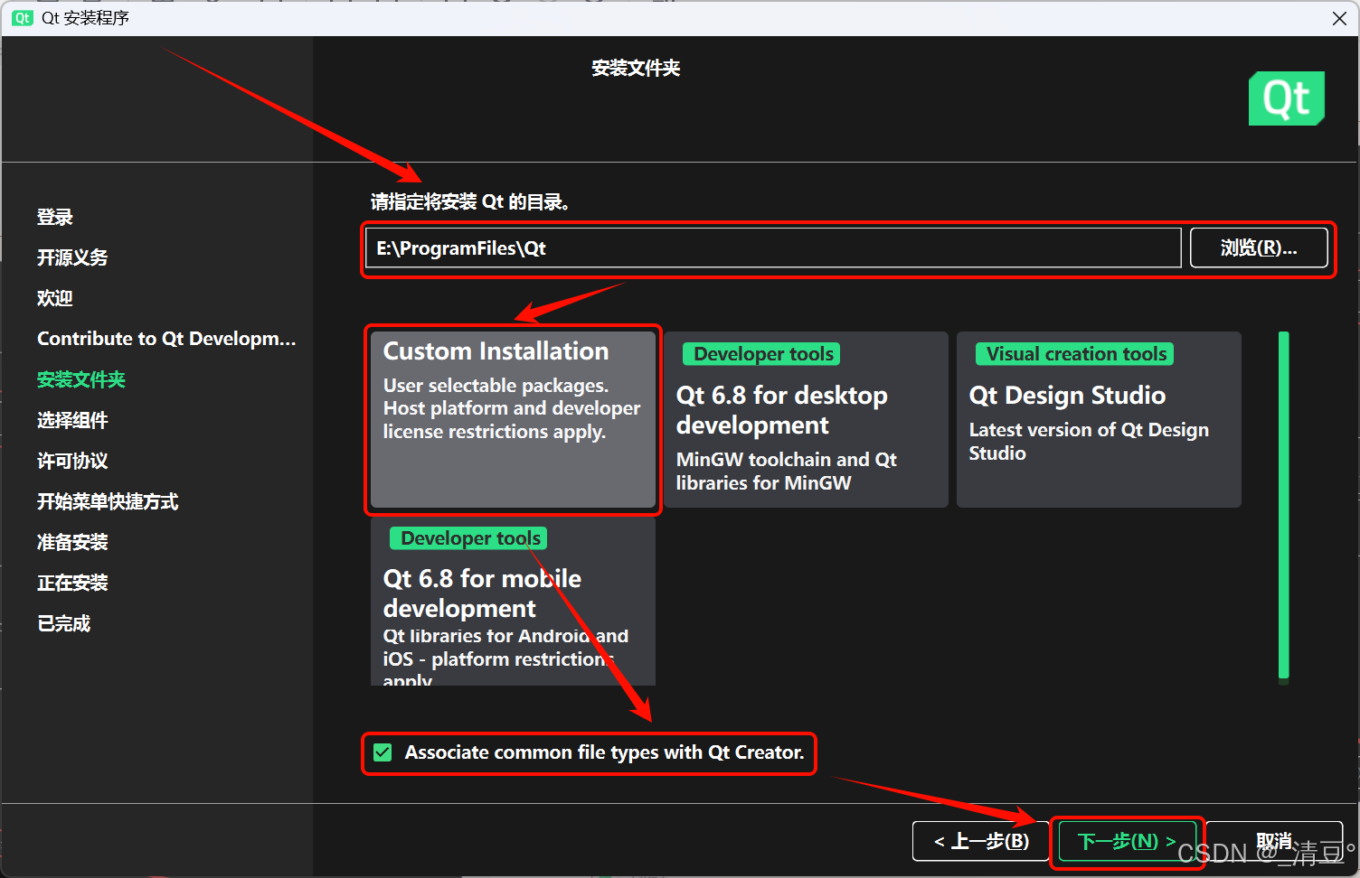The width and height of the screenshot is (1360, 878).
Task: Click Contribute to Qt Development sidebar item
Action: [166, 339]
